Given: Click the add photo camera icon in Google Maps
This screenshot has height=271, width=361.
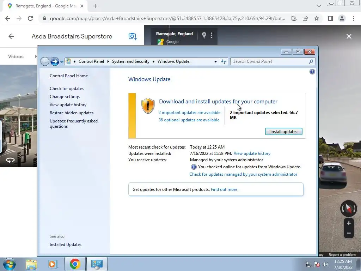Looking at the screenshot, I should (133, 36).
